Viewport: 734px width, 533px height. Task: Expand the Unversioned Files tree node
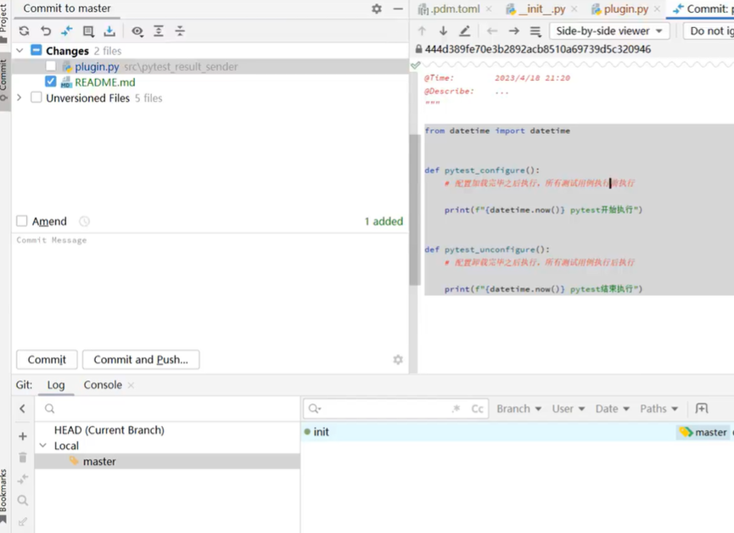coord(20,98)
